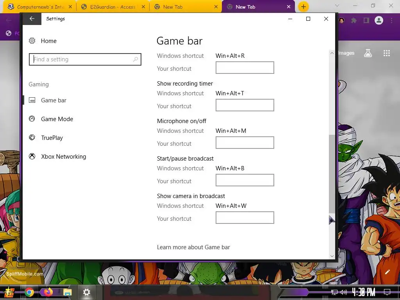Open File Explorer from the taskbar

tap(67, 292)
